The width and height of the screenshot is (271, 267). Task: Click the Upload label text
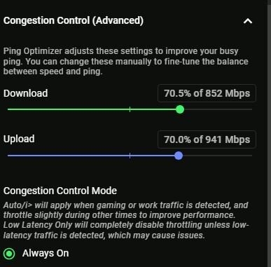pyautogui.click(x=19, y=139)
